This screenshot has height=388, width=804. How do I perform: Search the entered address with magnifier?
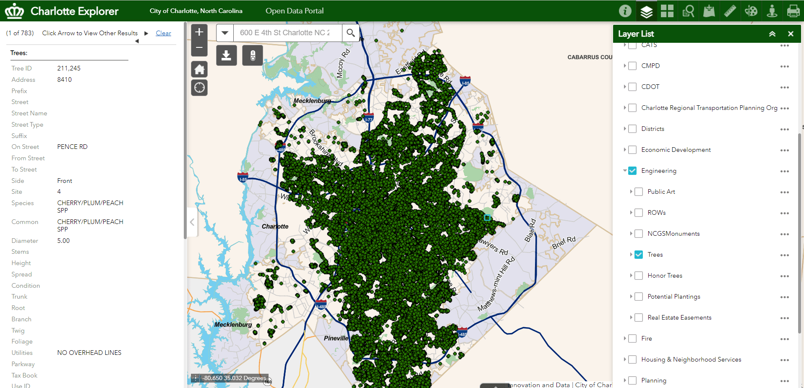click(x=351, y=33)
